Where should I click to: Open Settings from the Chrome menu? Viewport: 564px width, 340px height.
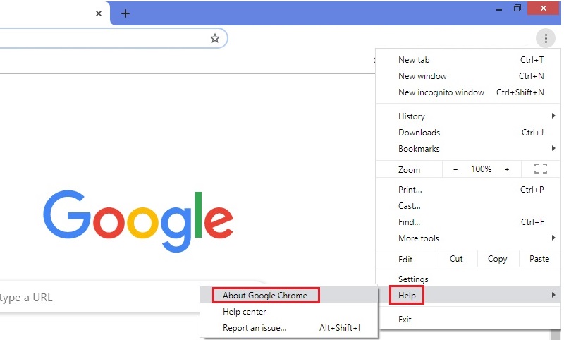tap(413, 279)
